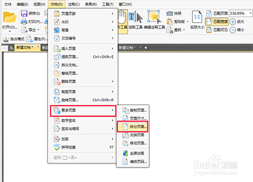Screen dimensions: 253x182
Task: Open the Edit(E) menu
Action: 22,4
